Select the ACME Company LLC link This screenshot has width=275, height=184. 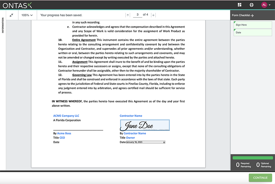(66, 116)
